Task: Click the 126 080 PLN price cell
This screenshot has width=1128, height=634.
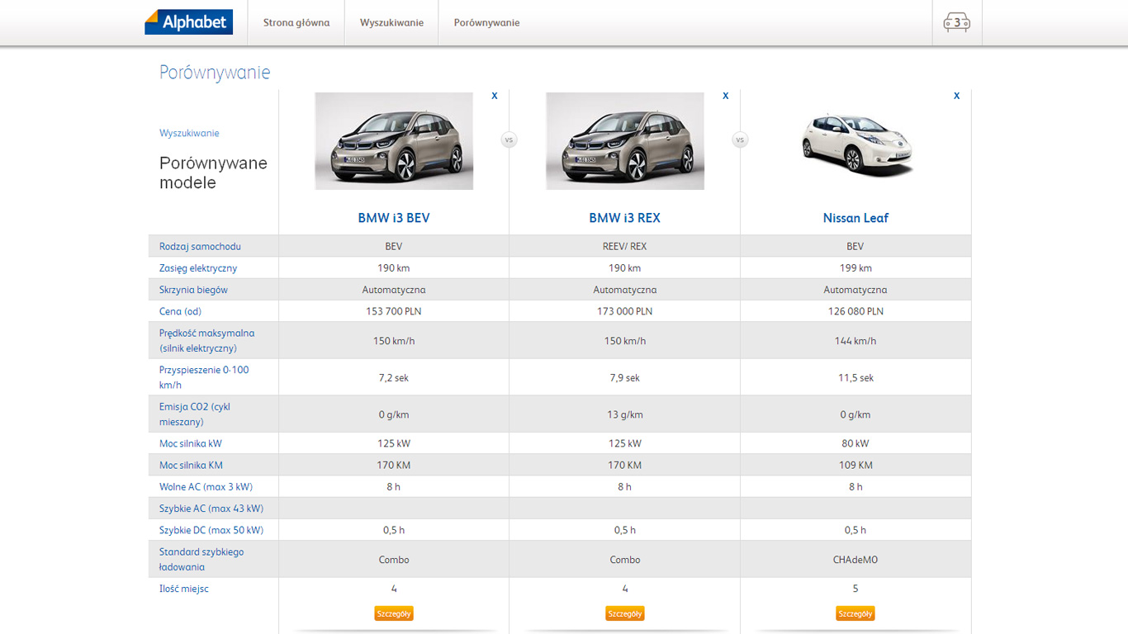Action: 855,311
